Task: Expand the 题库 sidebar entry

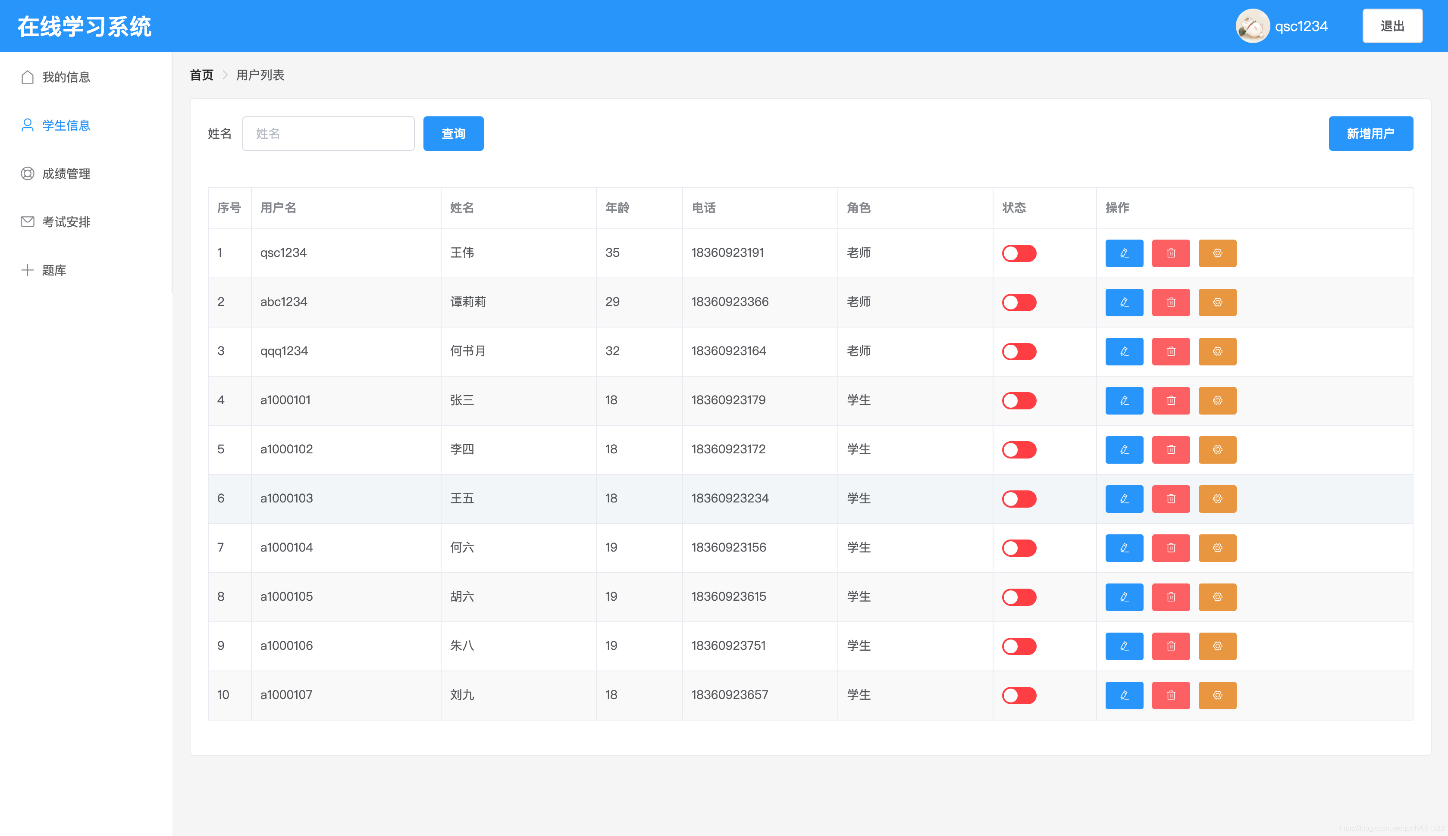Action: (54, 270)
